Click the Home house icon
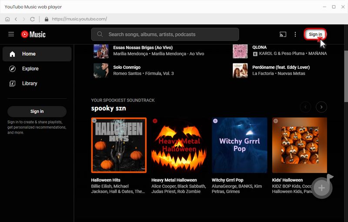Screen dimensions: 348x222 12,54
